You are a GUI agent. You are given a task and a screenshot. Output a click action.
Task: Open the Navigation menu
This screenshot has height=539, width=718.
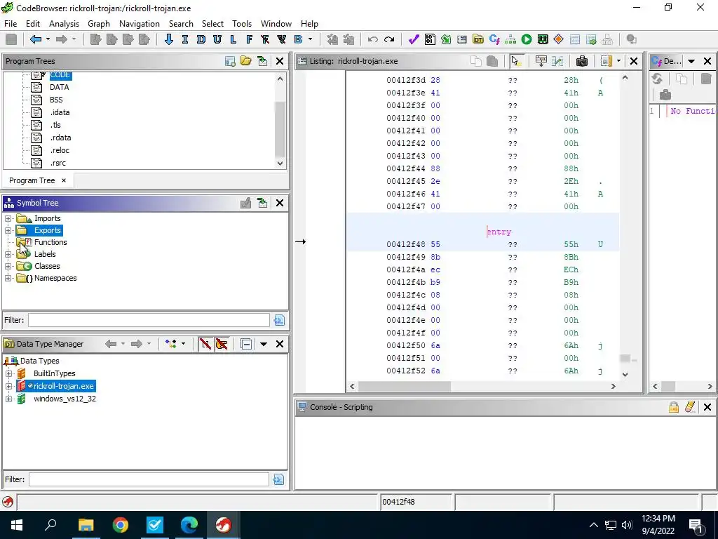[140, 24]
